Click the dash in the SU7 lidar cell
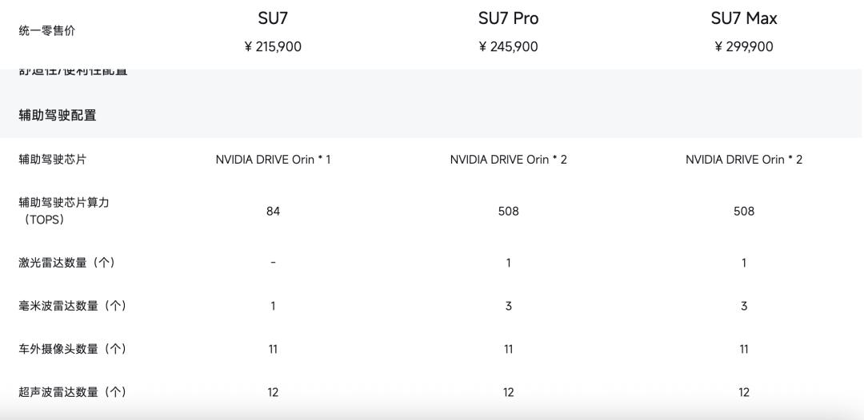The image size is (864, 420). (x=273, y=263)
